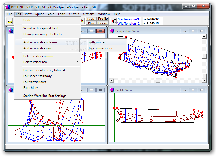This screenshot has width=217, height=157.
Task: Click the Persp view button
Action: (103, 23)
